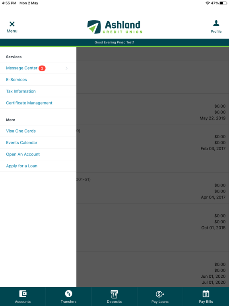Open the Deposits tab icon
Screen dimensions: 229x306
click(114, 294)
